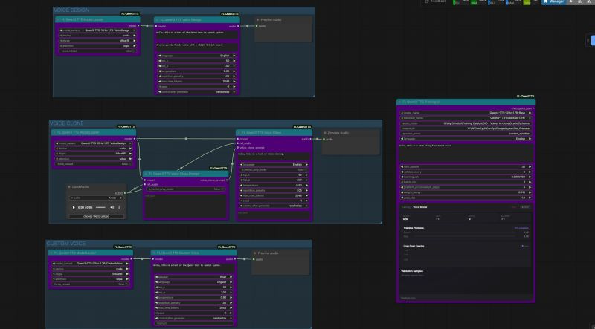Select the VOICE DESIGN group title
Screen dimensions: 595x329
point(71,10)
